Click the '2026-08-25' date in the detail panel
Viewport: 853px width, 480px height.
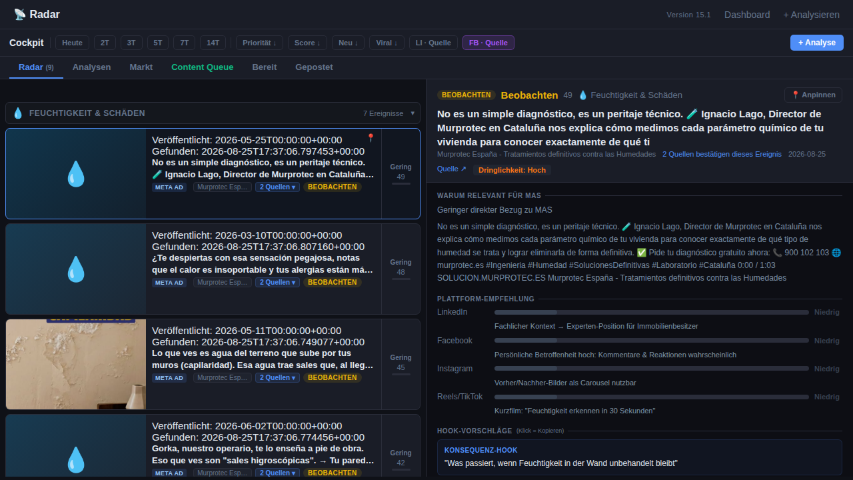(x=807, y=154)
